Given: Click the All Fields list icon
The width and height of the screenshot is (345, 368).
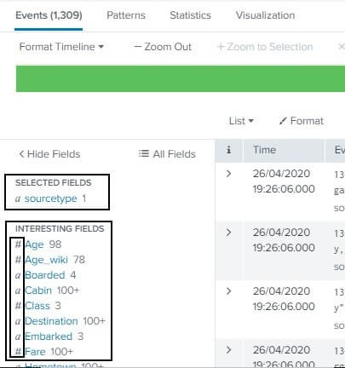Looking at the screenshot, I should (x=144, y=153).
